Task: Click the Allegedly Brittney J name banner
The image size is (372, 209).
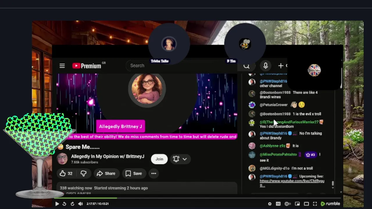Action: pyautogui.click(x=120, y=126)
